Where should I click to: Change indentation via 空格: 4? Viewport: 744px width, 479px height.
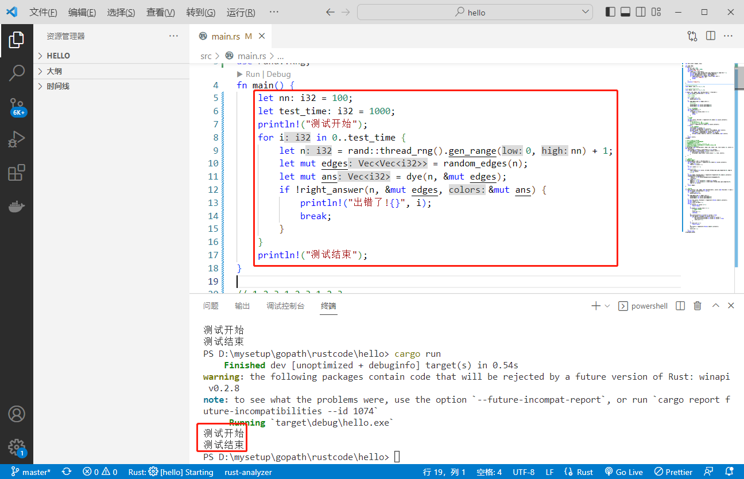[489, 472]
